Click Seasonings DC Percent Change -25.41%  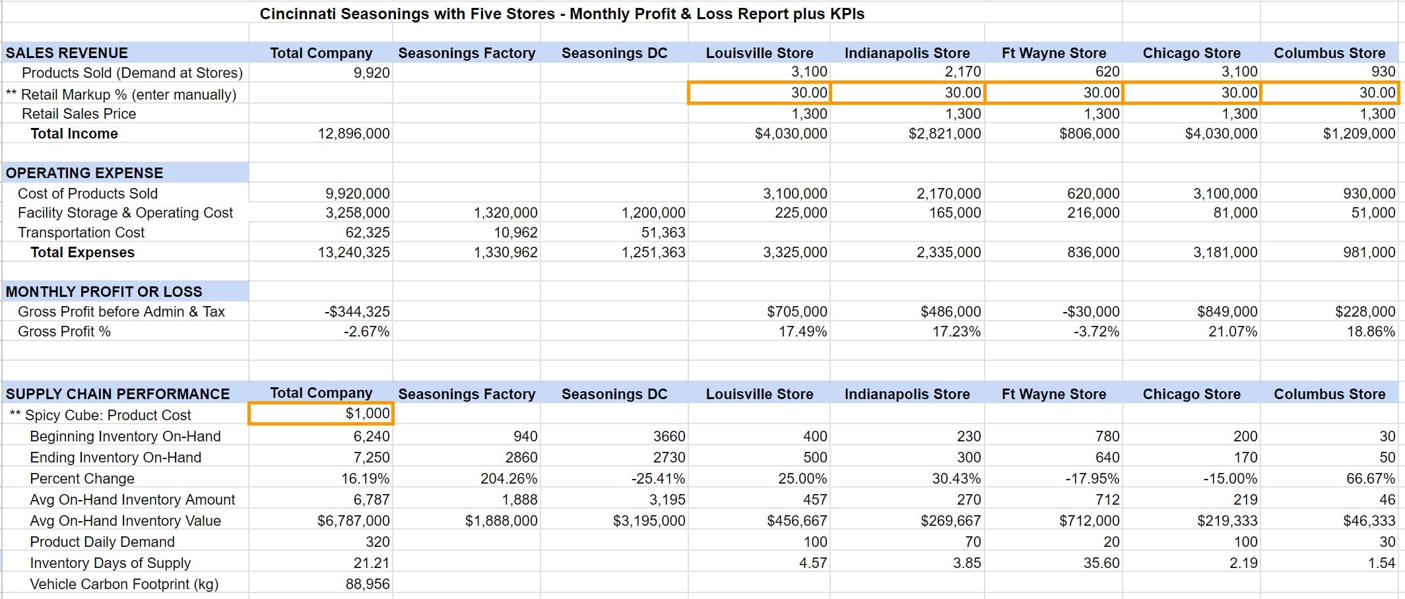[658, 478]
